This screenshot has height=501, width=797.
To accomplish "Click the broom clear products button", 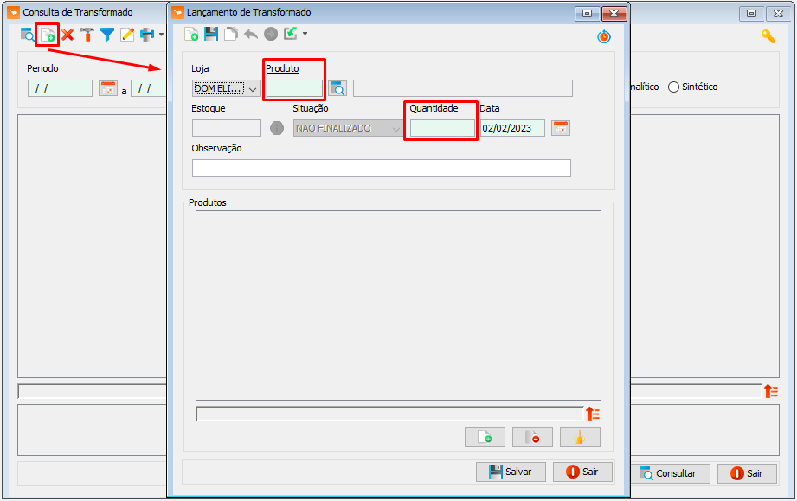I will (580, 438).
